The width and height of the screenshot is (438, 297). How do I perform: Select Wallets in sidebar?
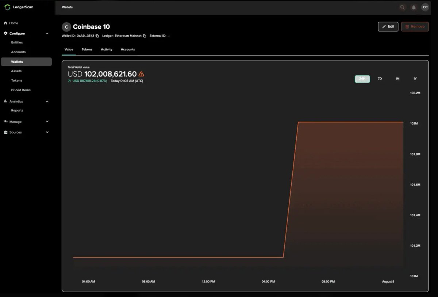coord(26,62)
